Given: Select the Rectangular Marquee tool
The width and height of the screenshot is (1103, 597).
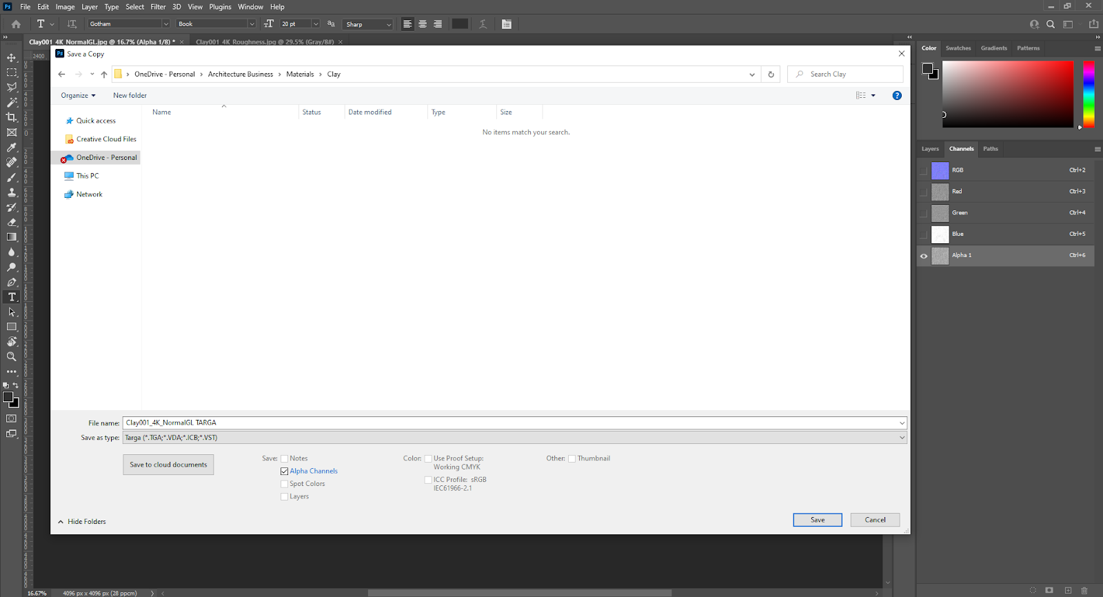Looking at the screenshot, I should pos(12,72).
